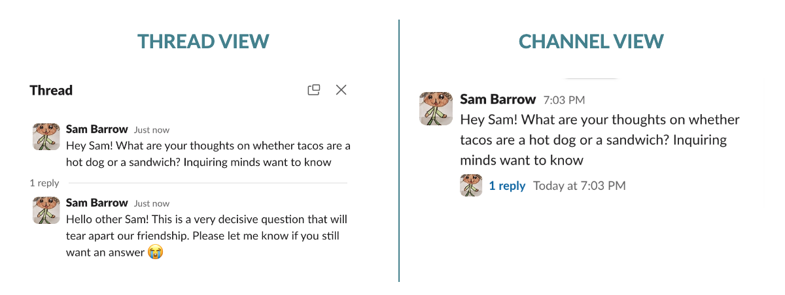The width and height of the screenshot is (785, 295).
Task: Click small replier avatar beside 1 reply link
Action: 471,185
